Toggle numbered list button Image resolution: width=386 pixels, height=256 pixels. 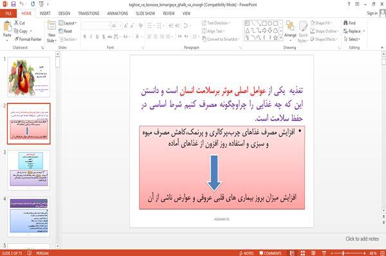pyautogui.click(x=160, y=26)
